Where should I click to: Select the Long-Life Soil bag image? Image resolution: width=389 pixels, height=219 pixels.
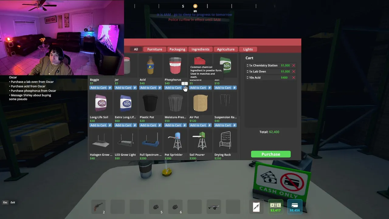[101, 103]
